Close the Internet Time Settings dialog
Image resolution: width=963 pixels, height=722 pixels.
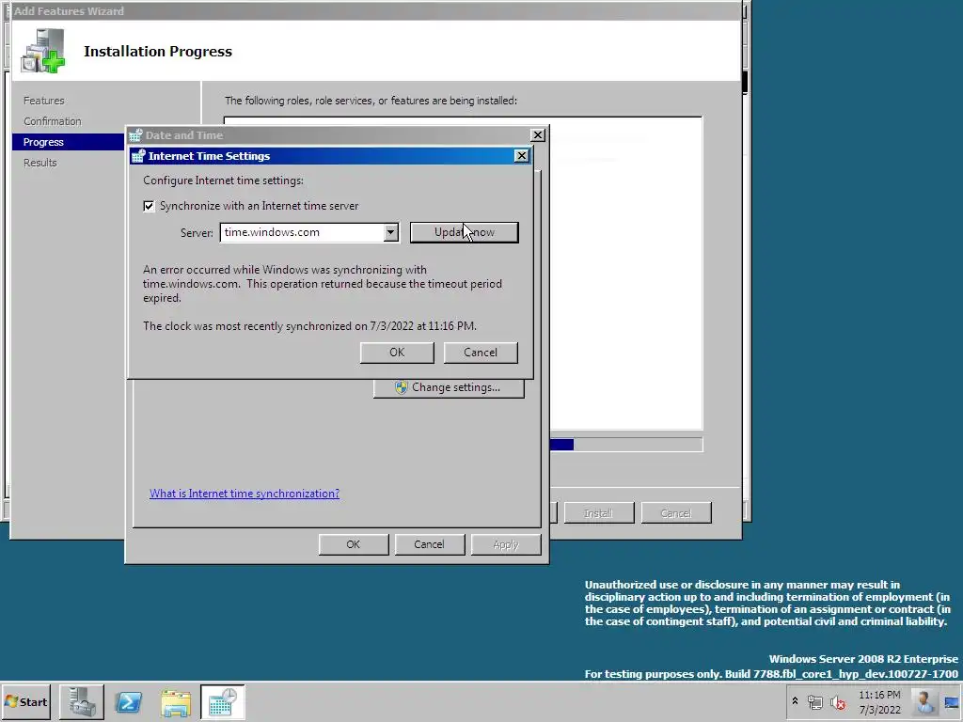[521, 156]
